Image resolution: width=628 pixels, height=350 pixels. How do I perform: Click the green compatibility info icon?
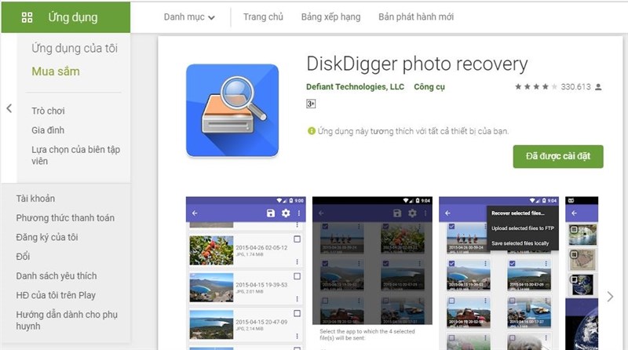(x=311, y=131)
